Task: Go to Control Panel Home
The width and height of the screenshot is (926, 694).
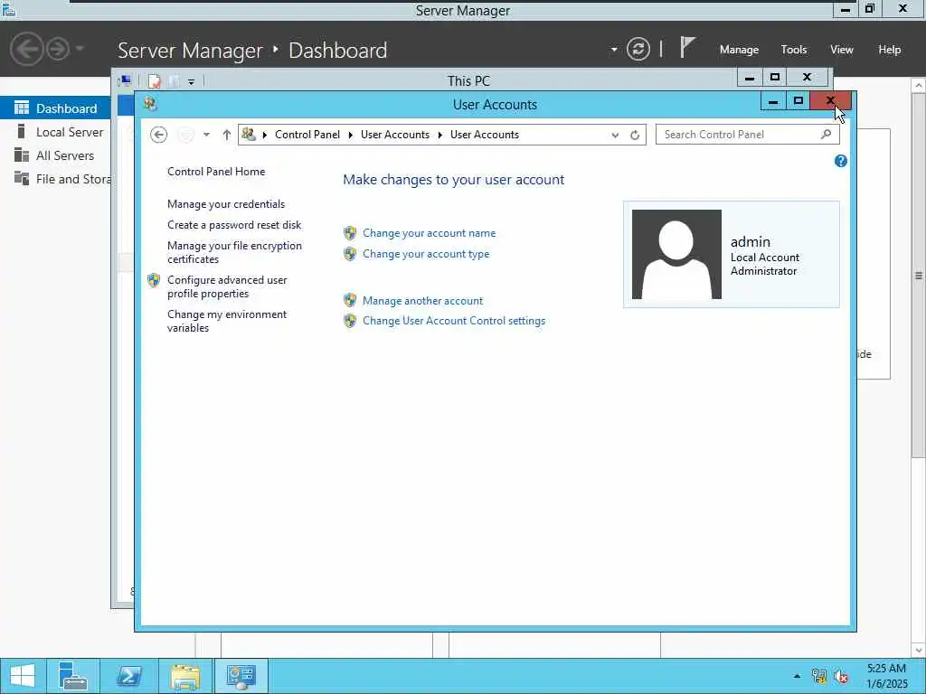Action: coord(216,172)
